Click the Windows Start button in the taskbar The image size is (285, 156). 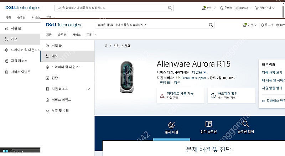[5, 151]
